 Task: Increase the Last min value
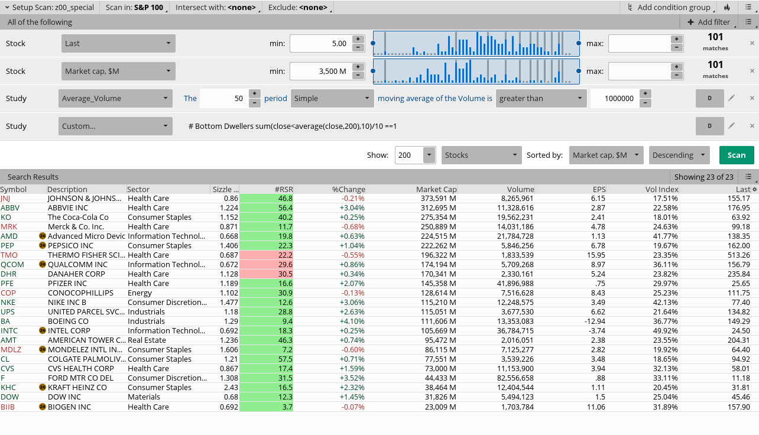[x=358, y=39]
